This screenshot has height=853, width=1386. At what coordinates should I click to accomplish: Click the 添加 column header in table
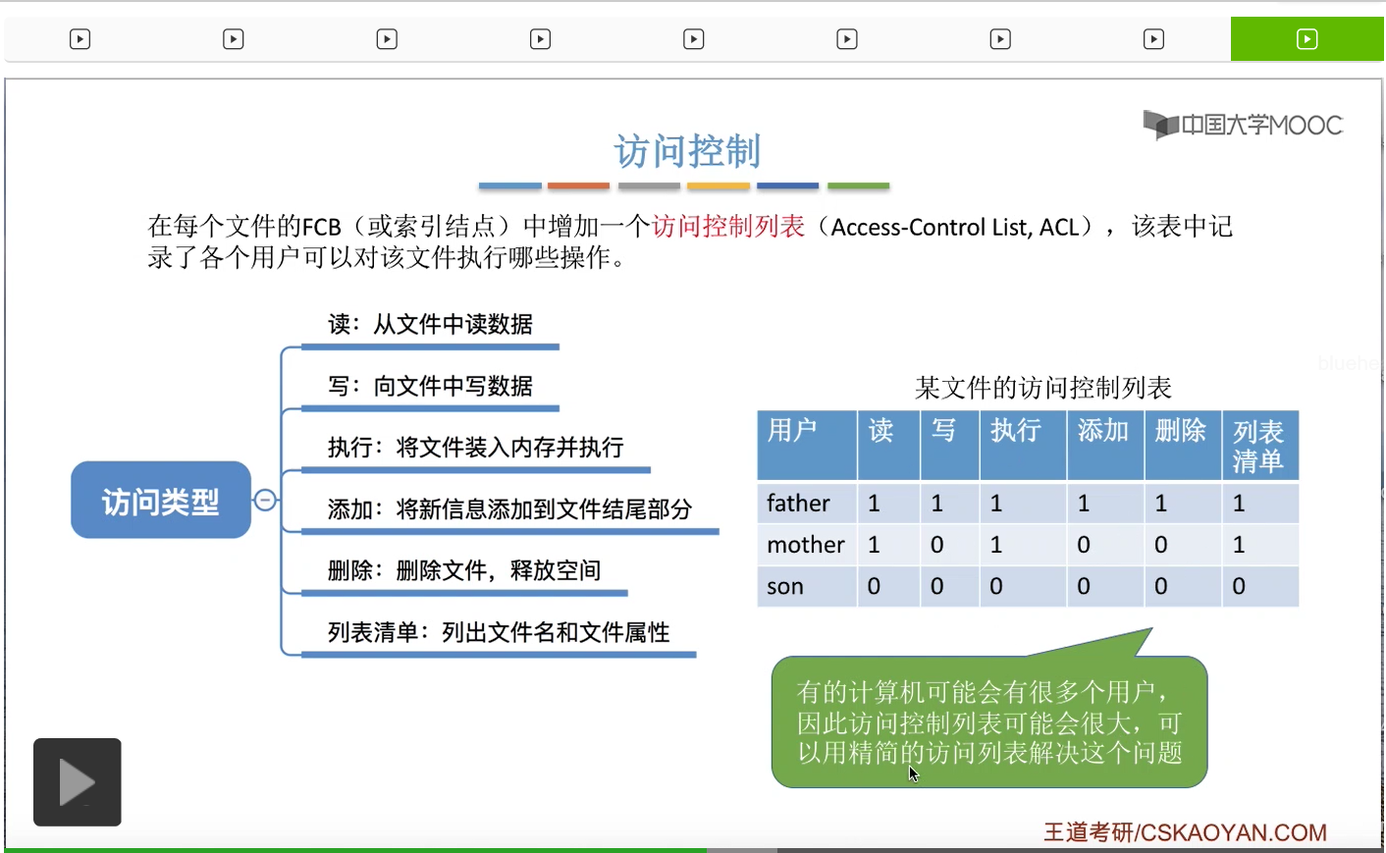click(1106, 446)
